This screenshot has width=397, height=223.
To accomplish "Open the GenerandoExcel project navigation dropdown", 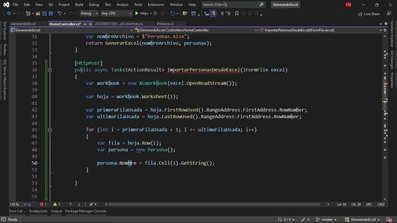I will click(71, 30).
